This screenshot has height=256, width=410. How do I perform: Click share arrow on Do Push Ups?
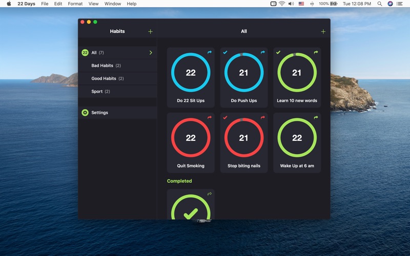tap(263, 52)
